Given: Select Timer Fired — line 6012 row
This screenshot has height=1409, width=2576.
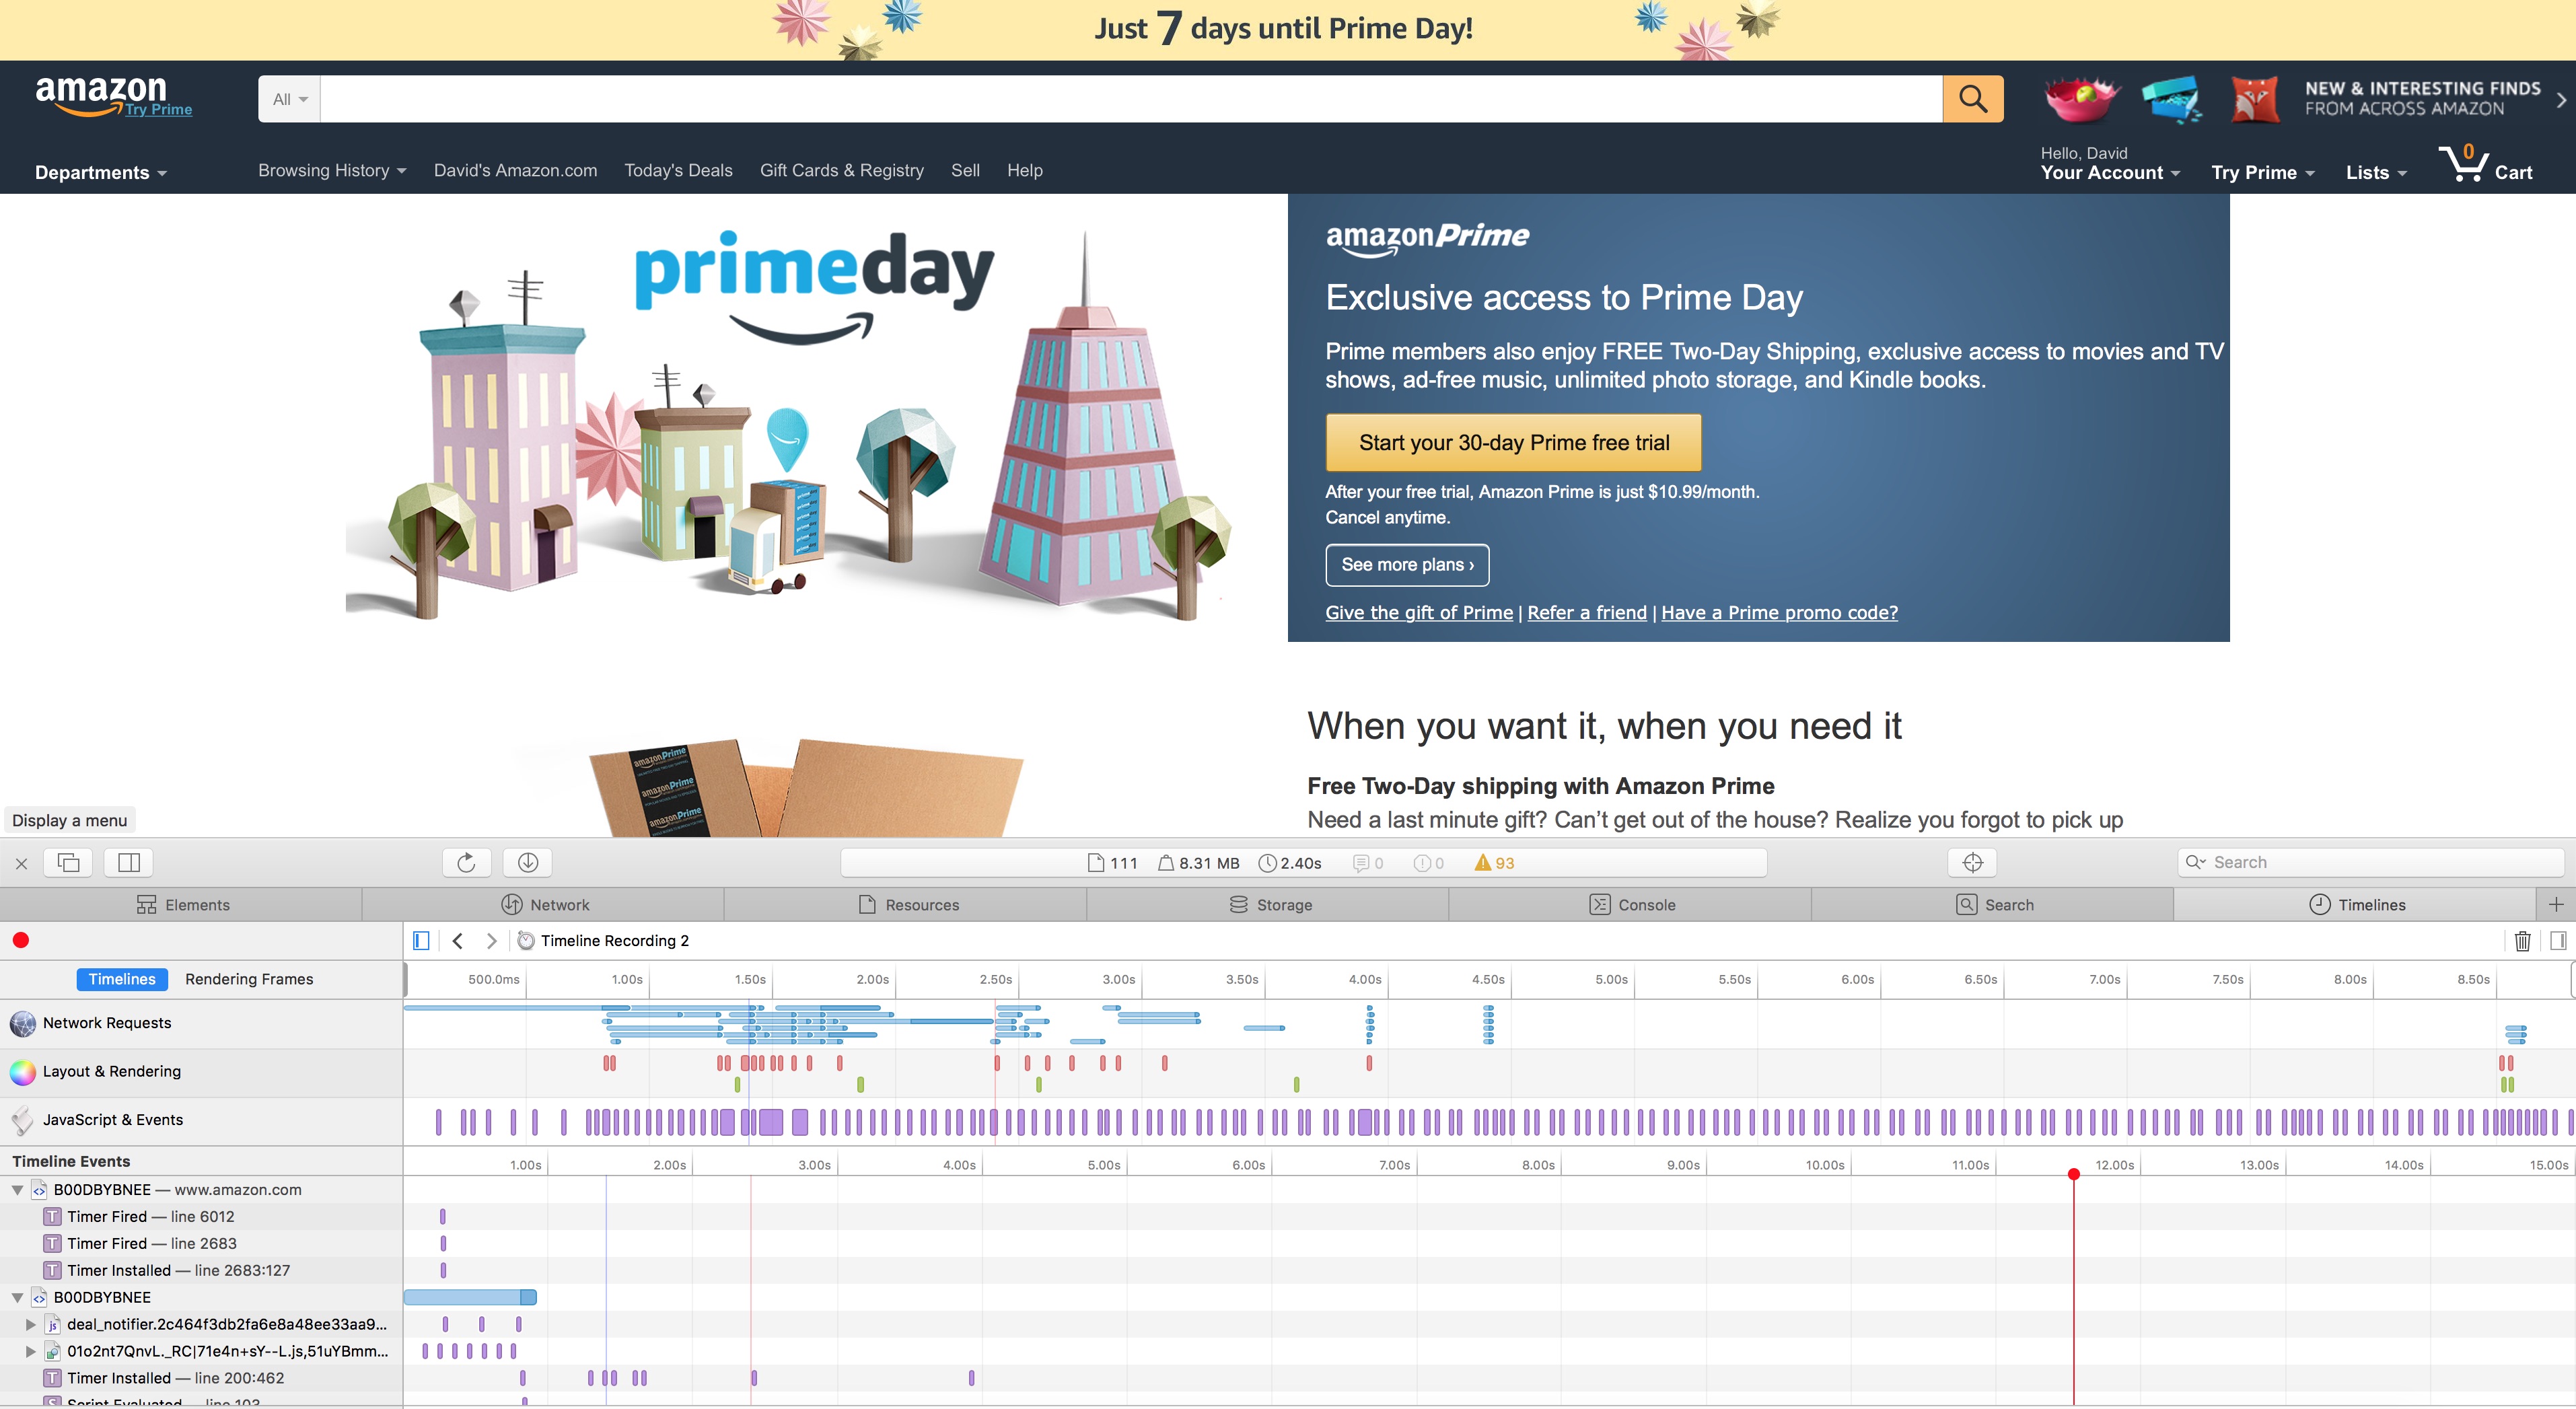Looking at the screenshot, I should tap(201, 1216).
